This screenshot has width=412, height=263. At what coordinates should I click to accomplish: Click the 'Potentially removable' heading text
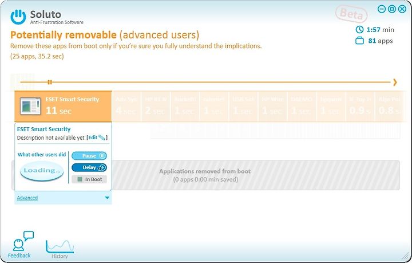coord(64,35)
